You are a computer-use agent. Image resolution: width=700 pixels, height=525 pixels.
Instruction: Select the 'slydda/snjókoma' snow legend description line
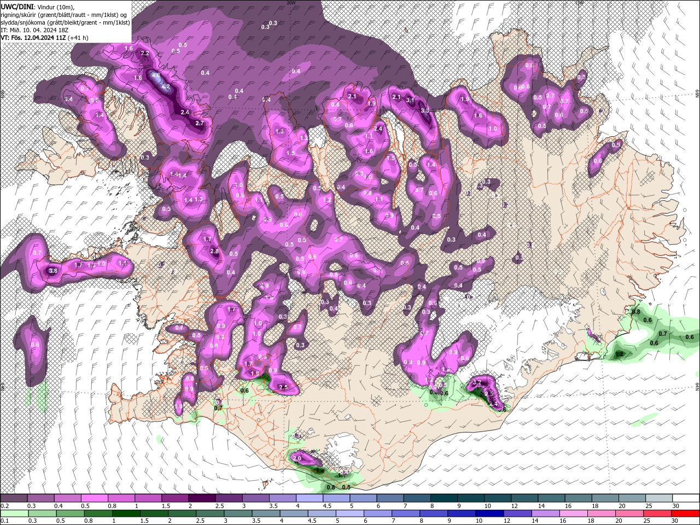tap(65, 22)
